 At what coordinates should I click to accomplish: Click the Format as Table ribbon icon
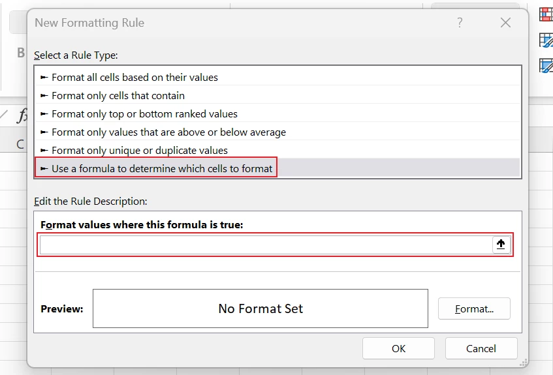click(x=546, y=40)
